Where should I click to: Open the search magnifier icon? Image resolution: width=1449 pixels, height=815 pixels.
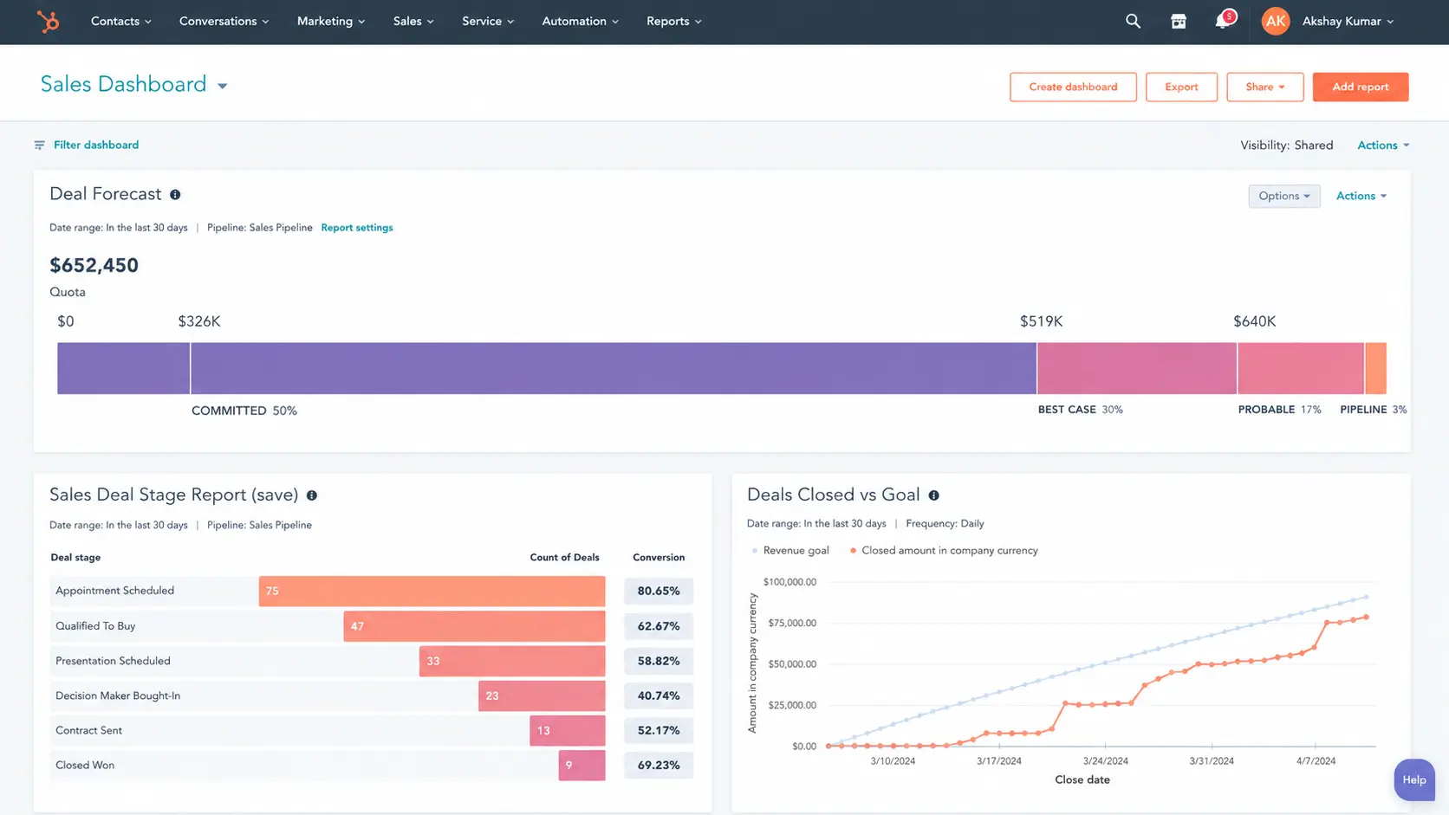point(1133,21)
